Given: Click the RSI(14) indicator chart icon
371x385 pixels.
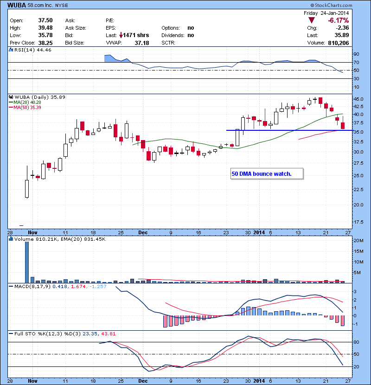Looking at the screenshot, I should pos(11,50).
